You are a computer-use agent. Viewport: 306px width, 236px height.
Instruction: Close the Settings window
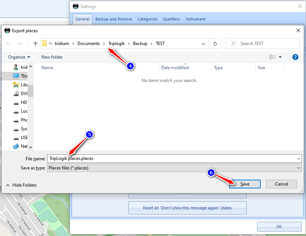point(300,6)
